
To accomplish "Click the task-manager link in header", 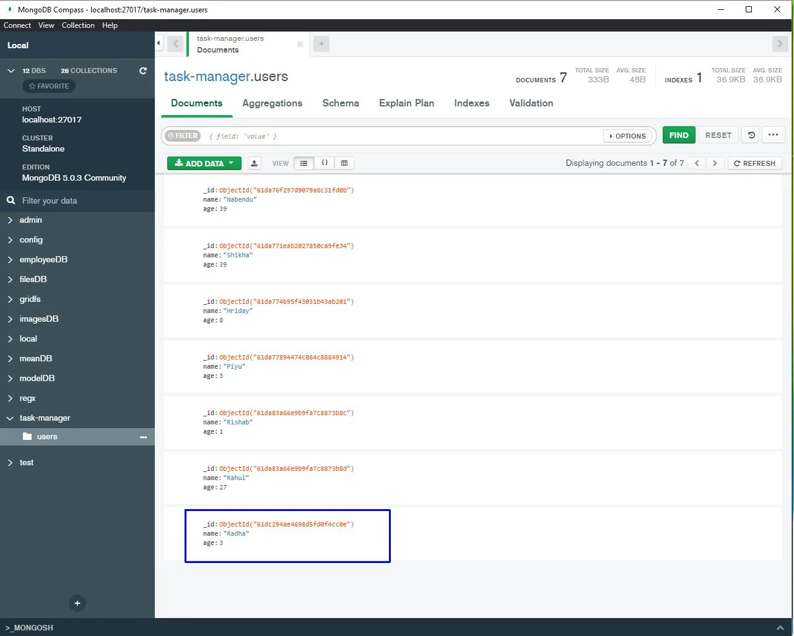I will (207, 77).
